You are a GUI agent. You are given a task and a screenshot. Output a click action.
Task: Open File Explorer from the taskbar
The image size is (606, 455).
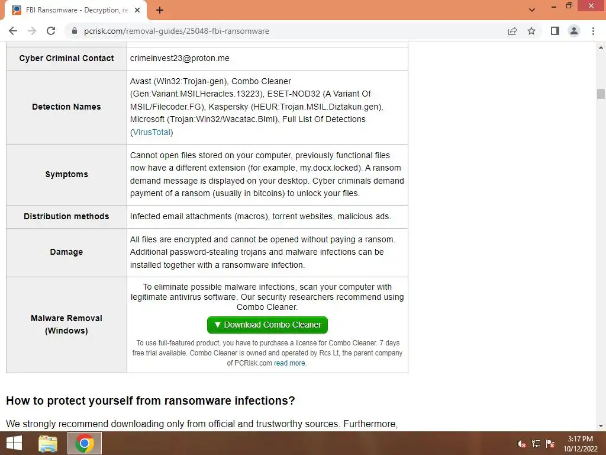48,443
